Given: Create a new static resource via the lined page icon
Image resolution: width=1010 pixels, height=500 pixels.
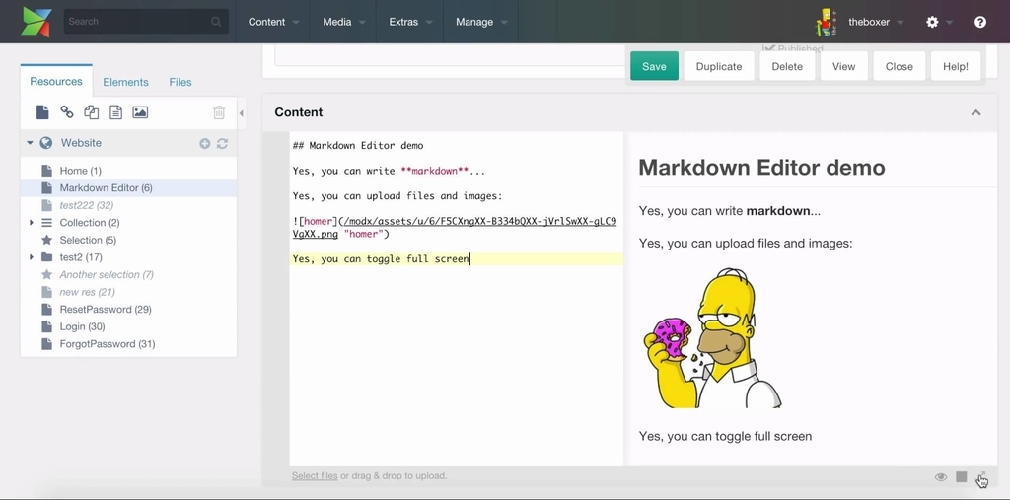Looking at the screenshot, I should [x=116, y=112].
